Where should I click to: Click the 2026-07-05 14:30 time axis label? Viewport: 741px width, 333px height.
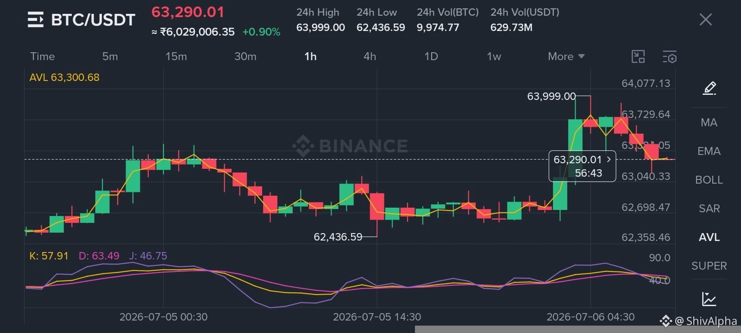tap(377, 317)
